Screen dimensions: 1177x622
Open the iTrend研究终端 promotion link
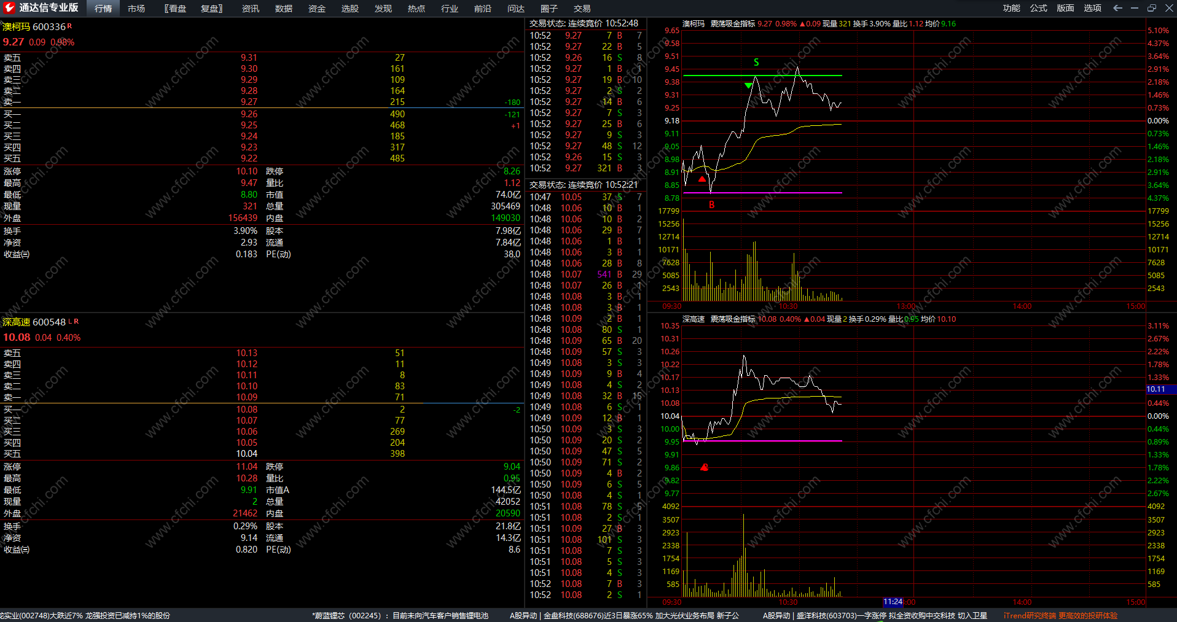click(x=1060, y=616)
